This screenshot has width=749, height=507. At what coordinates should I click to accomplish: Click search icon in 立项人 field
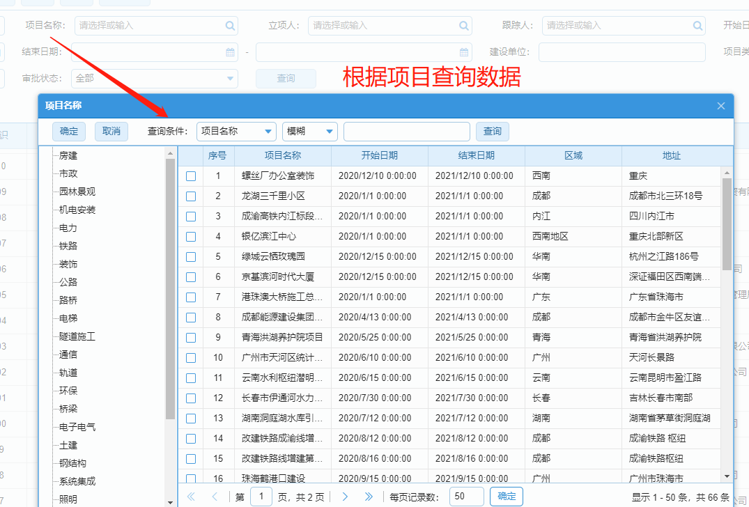point(464,26)
